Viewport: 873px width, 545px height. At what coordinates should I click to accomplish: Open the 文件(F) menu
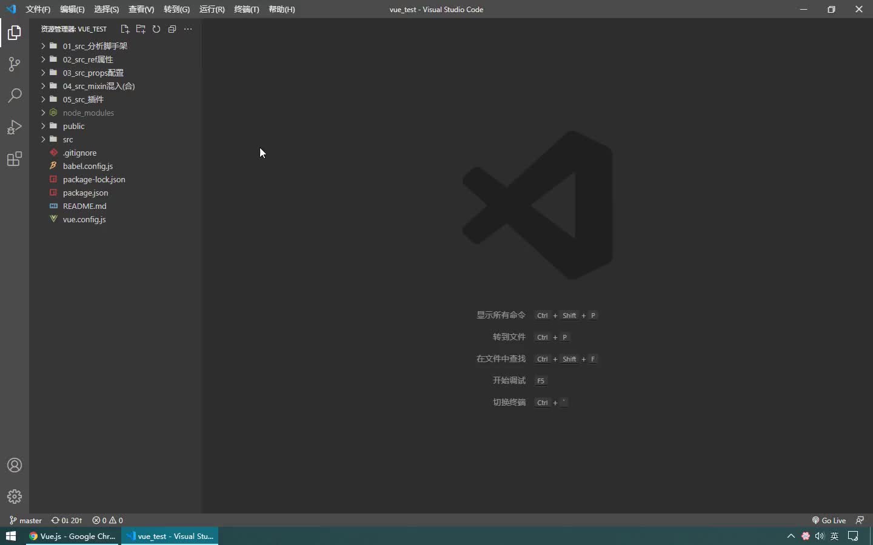point(38,9)
